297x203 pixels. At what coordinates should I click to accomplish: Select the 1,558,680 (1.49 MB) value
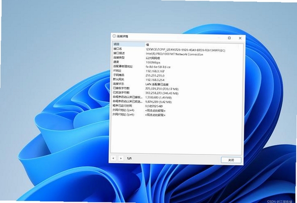point(158,97)
